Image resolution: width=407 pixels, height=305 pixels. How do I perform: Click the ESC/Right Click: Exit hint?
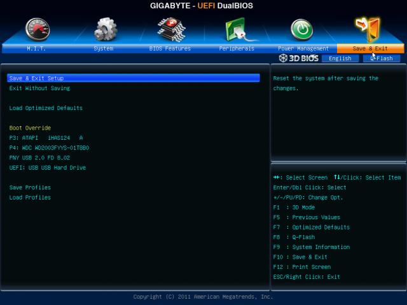(x=307, y=277)
